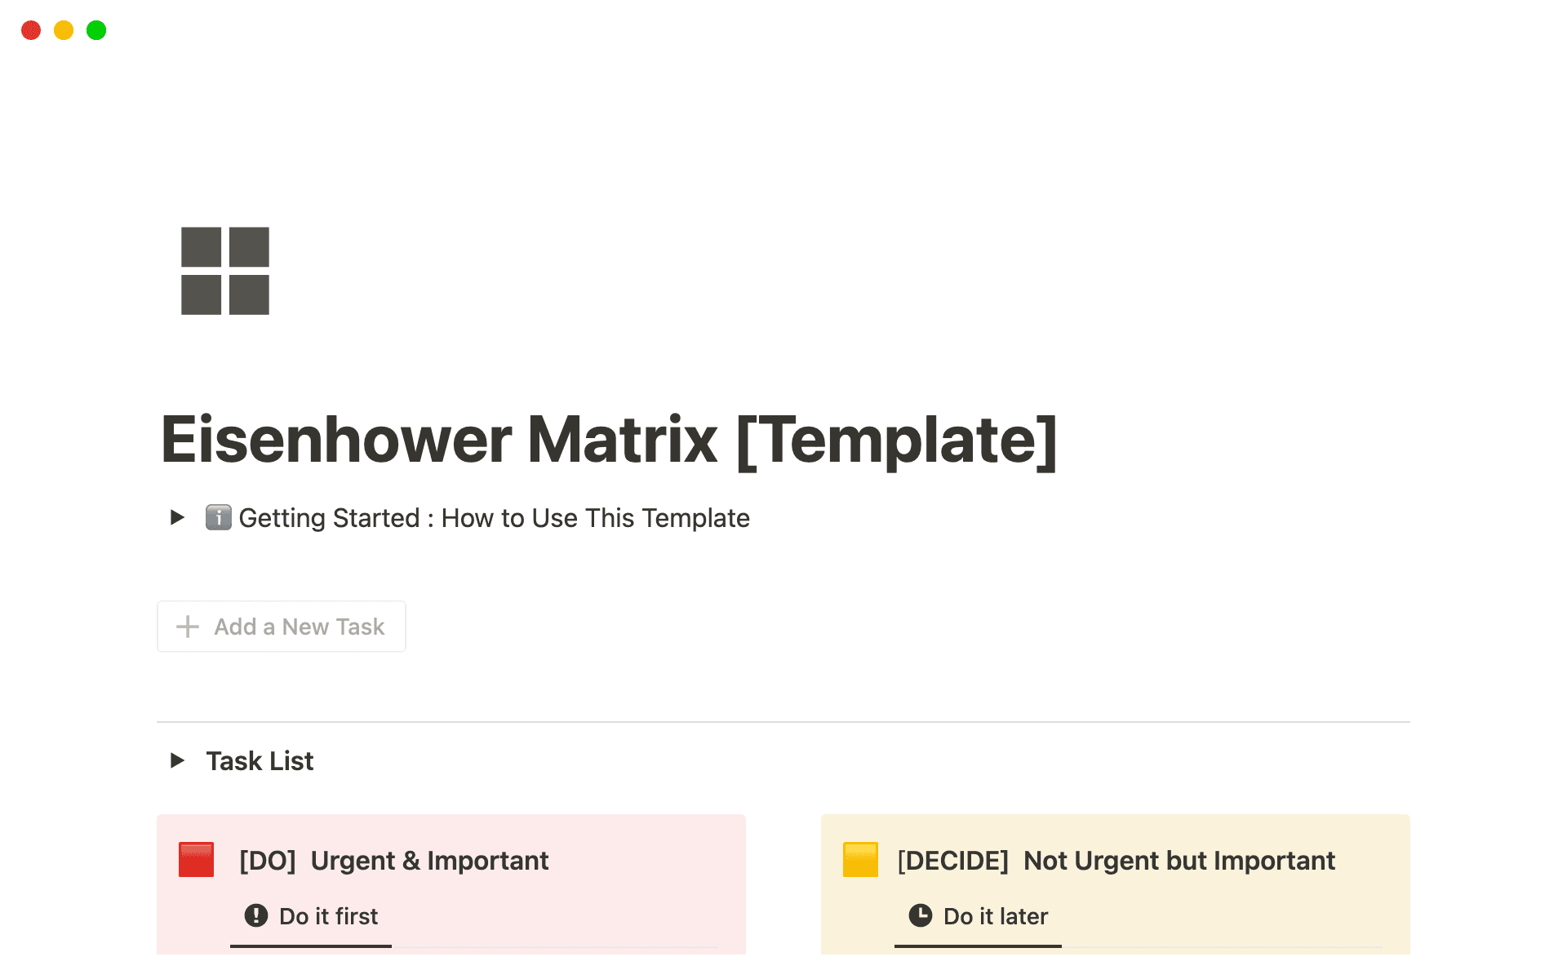Open the Getting Started disclosure triangle
Image resolution: width=1567 pixels, height=979 pixels.
177,517
